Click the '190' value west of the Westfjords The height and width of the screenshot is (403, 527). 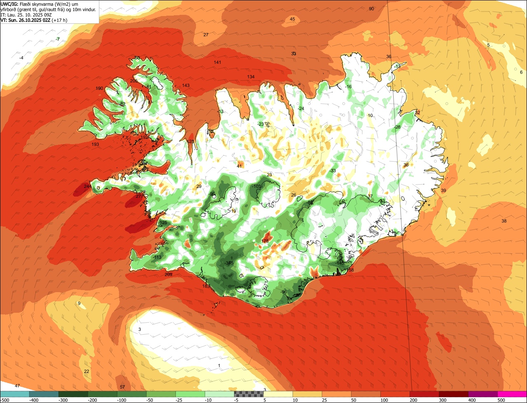click(x=99, y=88)
